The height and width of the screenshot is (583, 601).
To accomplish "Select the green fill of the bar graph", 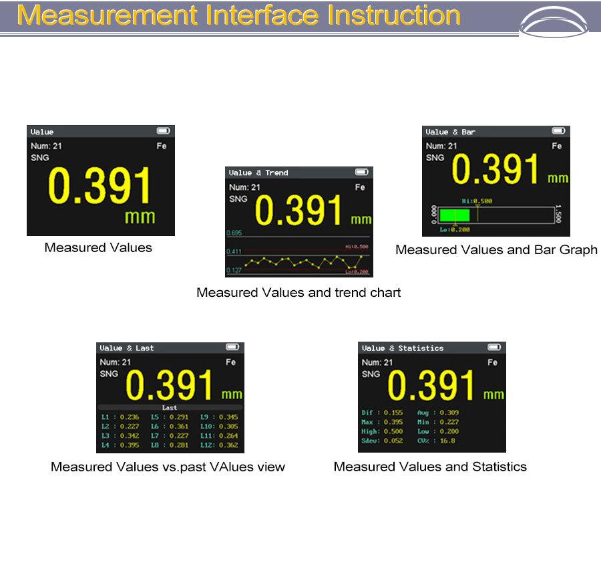I will (453, 215).
